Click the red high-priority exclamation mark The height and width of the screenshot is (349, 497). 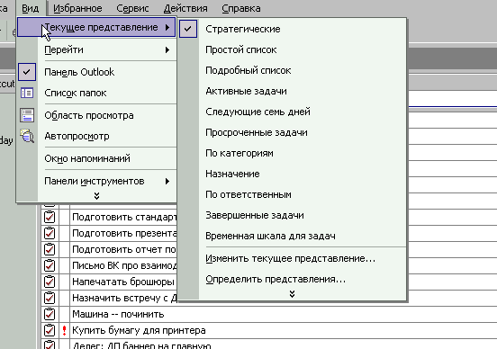64,331
